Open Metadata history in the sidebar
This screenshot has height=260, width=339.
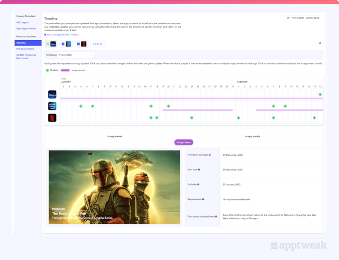click(25, 49)
